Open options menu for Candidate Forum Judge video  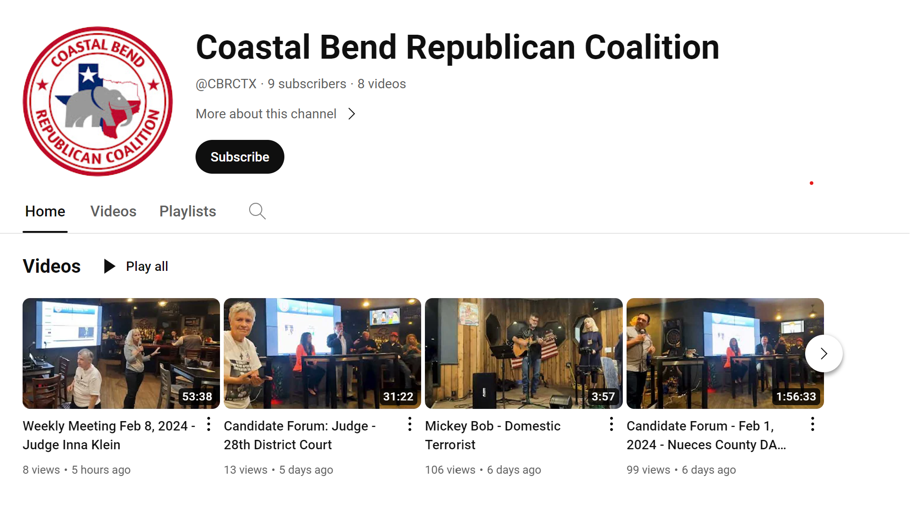coord(410,424)
